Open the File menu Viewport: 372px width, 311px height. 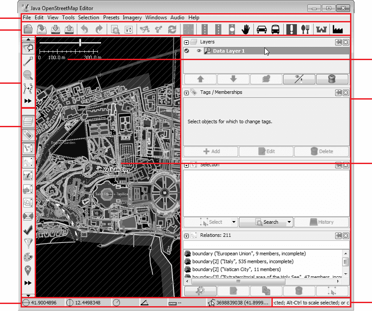(x=27, y=18)
